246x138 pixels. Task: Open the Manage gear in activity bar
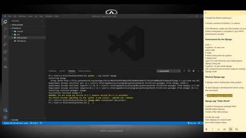click(x=5, y=117)
